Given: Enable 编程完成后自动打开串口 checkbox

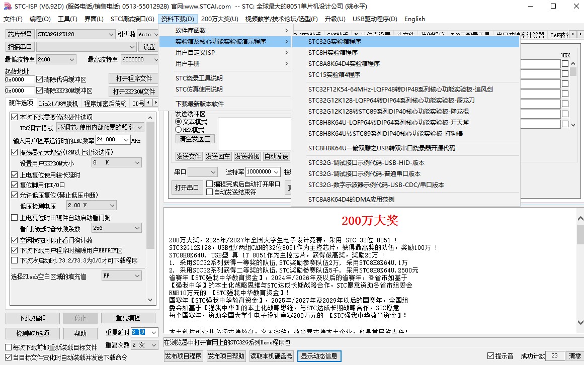Looking at the screenshot, I should [x=210, y=184].
